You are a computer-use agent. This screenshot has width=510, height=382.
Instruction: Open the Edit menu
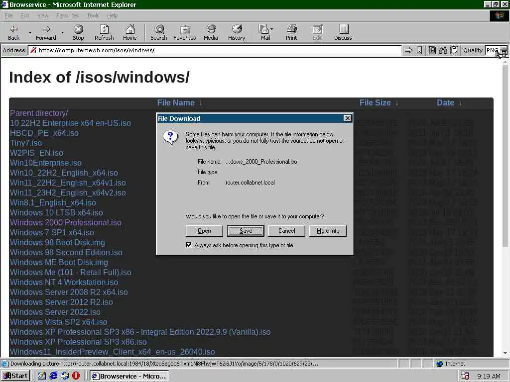point(25,15)
